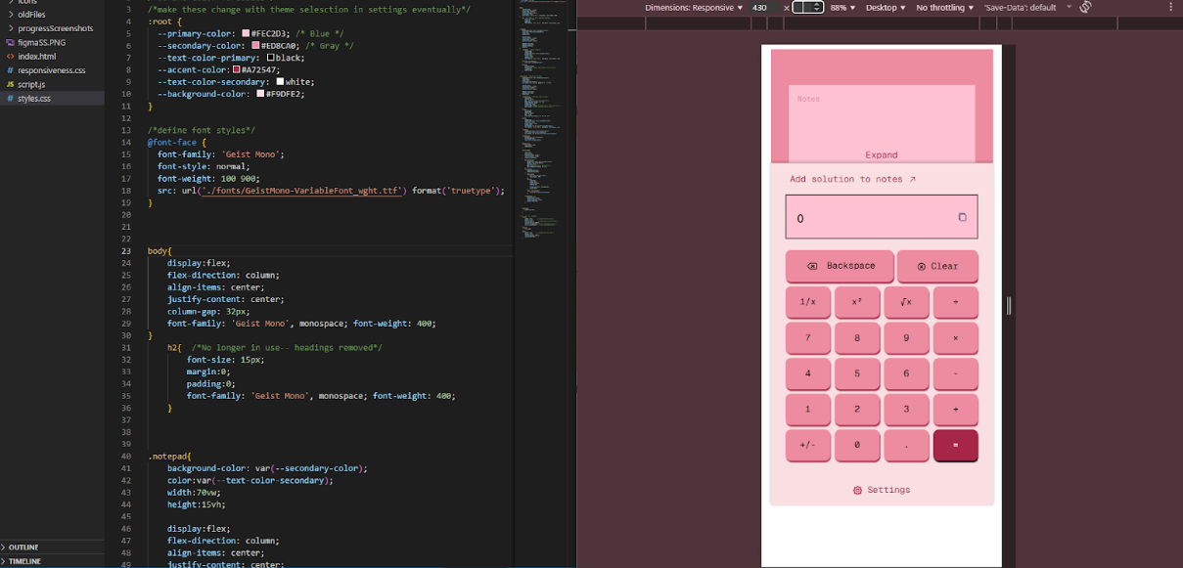
Task: Expand the oldFiles folder
Action: click(31, 15)
